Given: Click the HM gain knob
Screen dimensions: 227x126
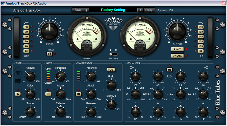Looking at the screenshot, I should pos(181,112).
